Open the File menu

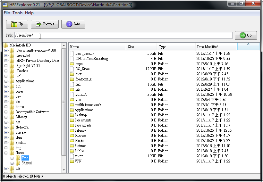pos(7,13)
